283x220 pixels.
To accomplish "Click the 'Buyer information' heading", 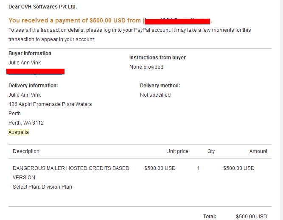I will click(30, 53).
